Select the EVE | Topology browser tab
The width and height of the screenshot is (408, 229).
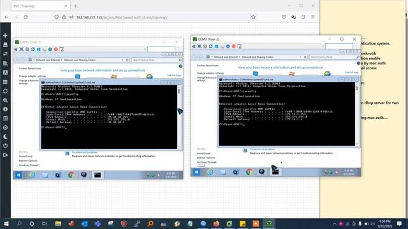(41, 6)
